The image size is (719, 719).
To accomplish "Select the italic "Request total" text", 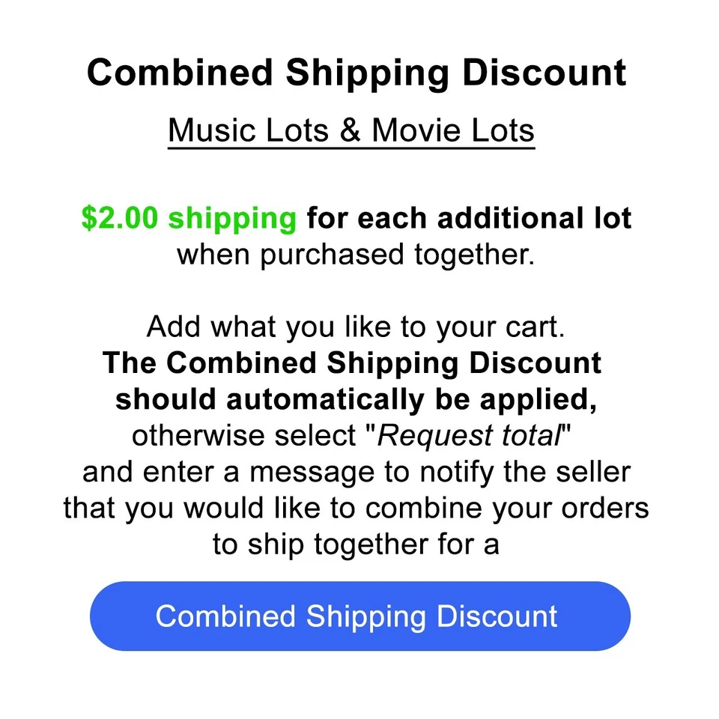I will [x=470, y=435].
